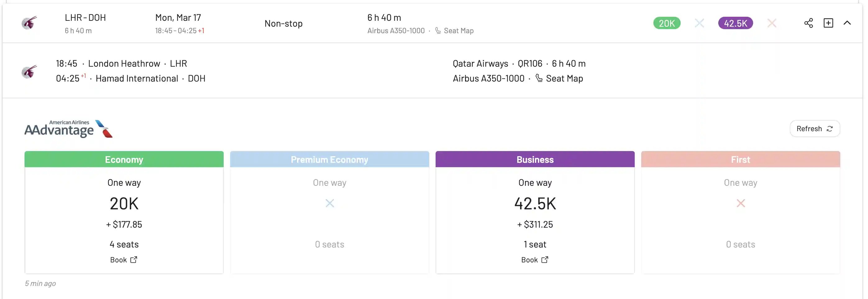
Task: Book the Business 42.5K award
Action: (x=535, y=260)
